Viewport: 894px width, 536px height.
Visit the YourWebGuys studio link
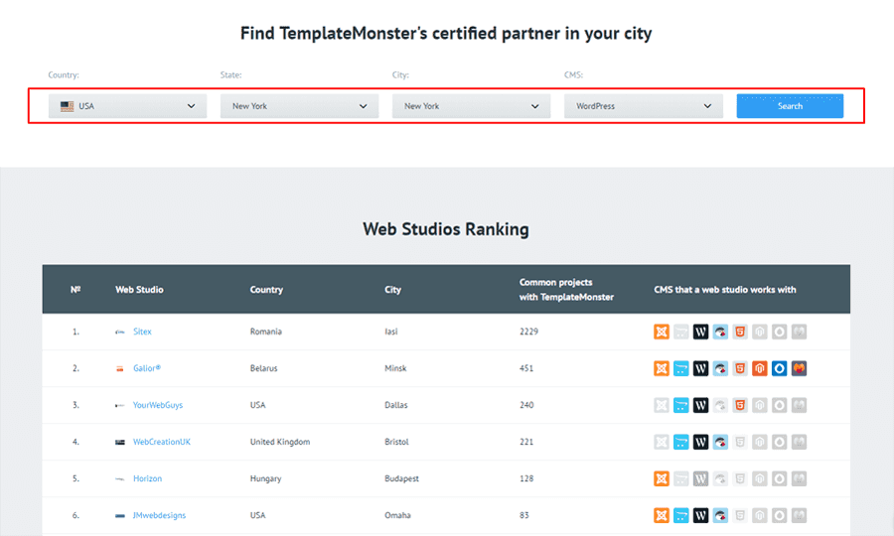click(x=158, y=405)
